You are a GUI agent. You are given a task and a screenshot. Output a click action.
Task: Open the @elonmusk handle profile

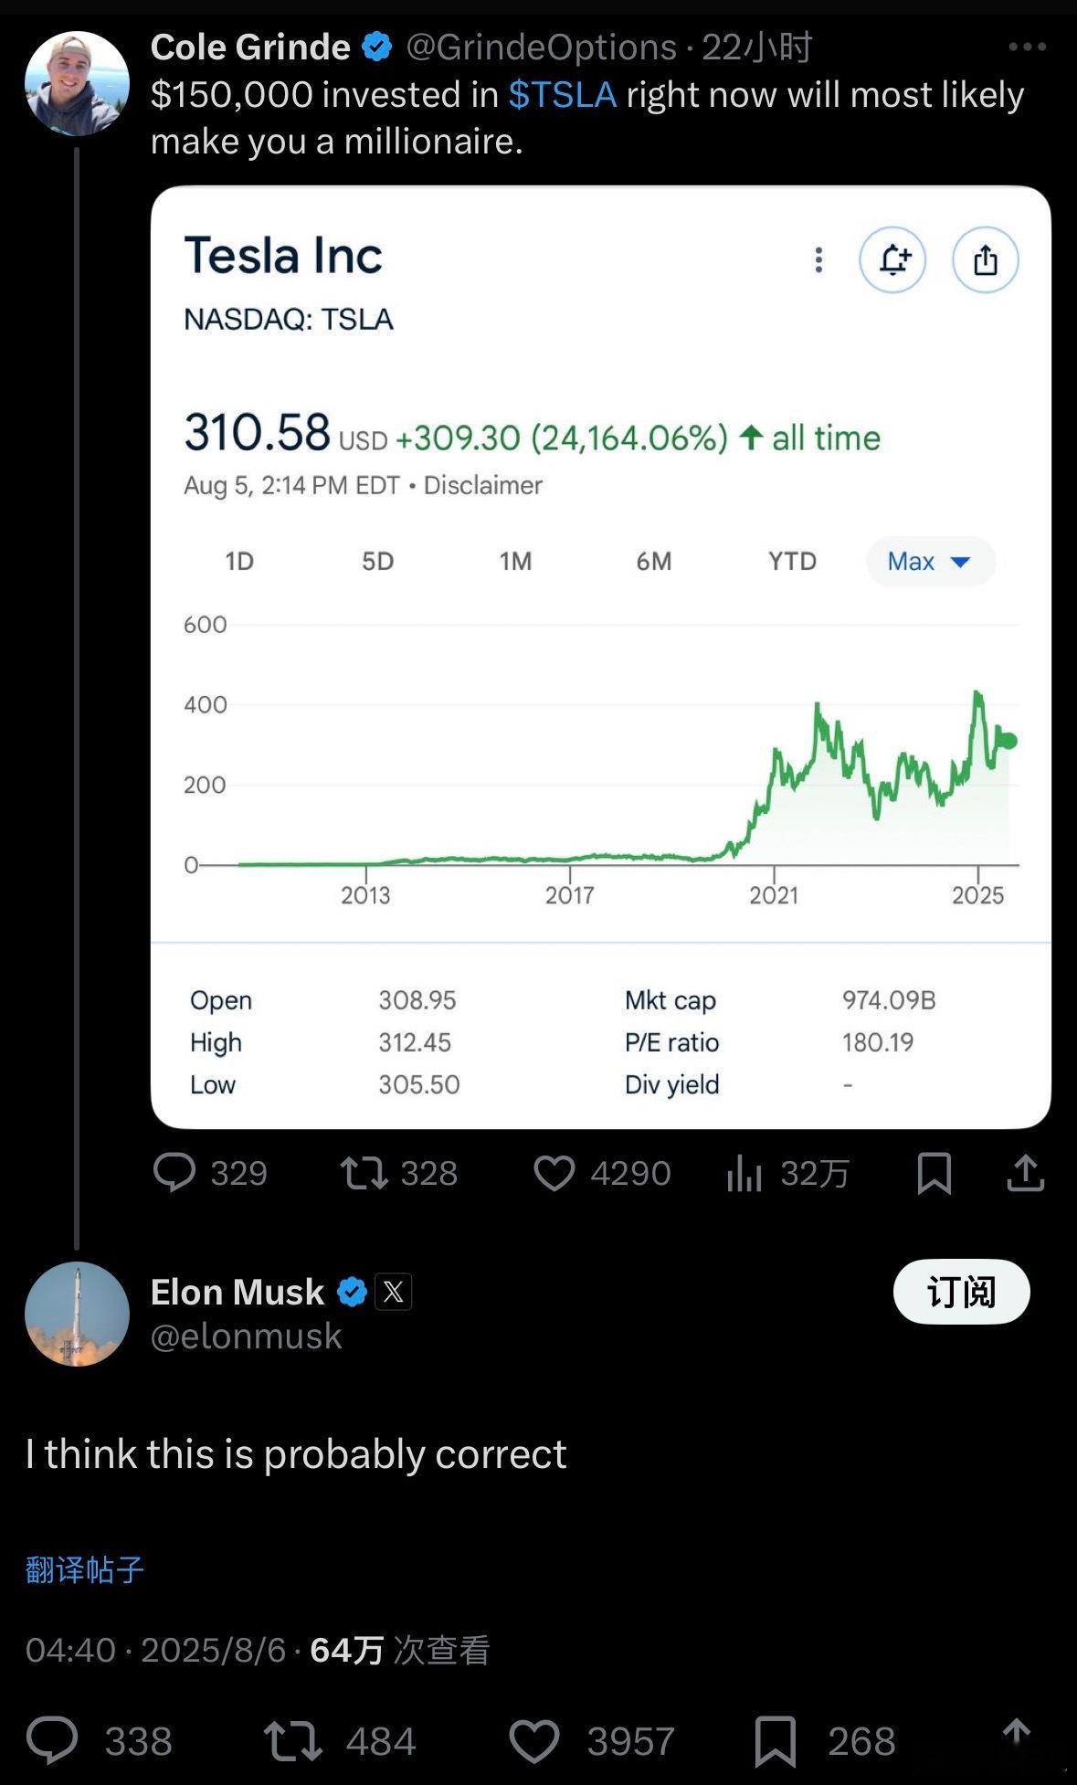246,1336
